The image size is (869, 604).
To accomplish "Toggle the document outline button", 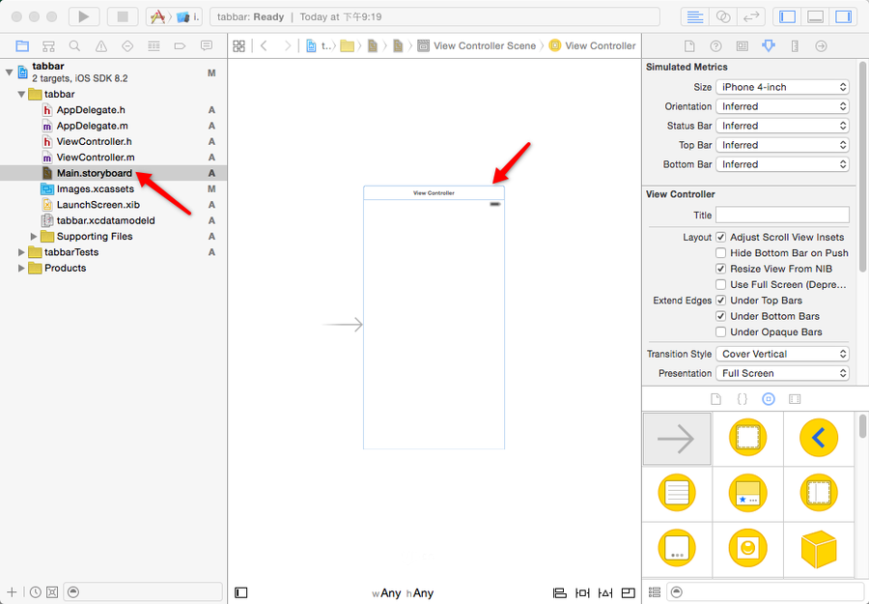I will pyautogui.click(x=241, y=592).
